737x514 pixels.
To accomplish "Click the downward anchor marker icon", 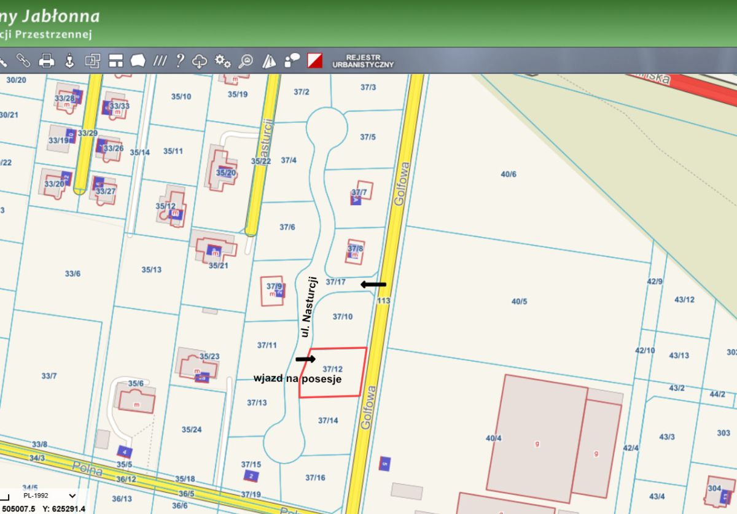I will coord(69,60).
